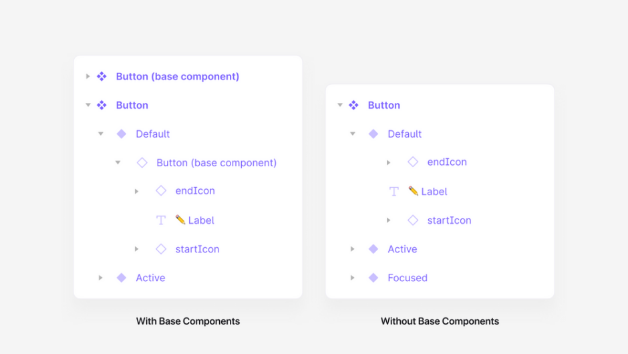Click the instance diamond icon beside right 'endIcon'
628x354 pixels.
413,162
